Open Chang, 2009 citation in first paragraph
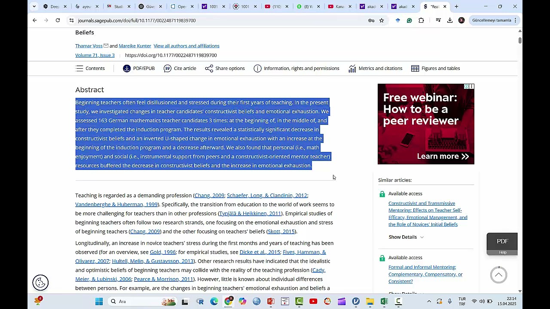Viewport: 550px width, 309px height. pyautogui.click(x=209, y=195)
